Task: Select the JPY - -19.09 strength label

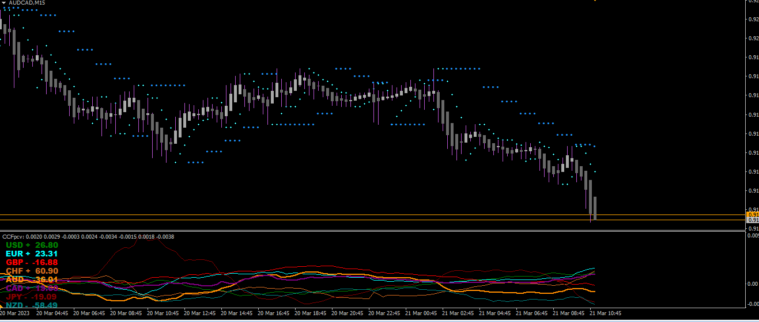Action: 32,297
